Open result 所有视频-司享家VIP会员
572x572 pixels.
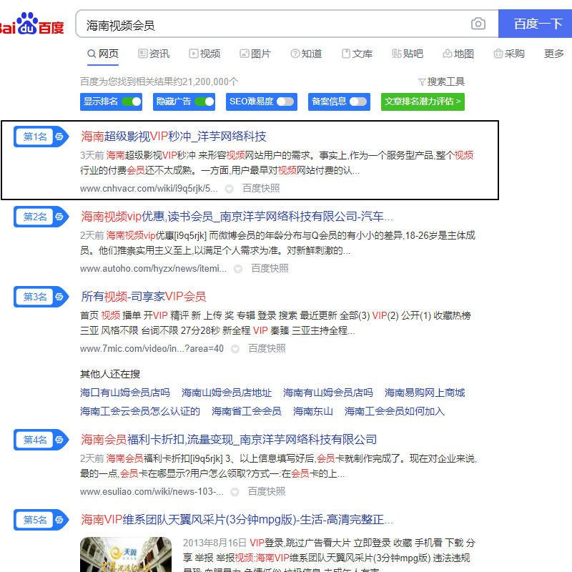[x=144, y=296]
